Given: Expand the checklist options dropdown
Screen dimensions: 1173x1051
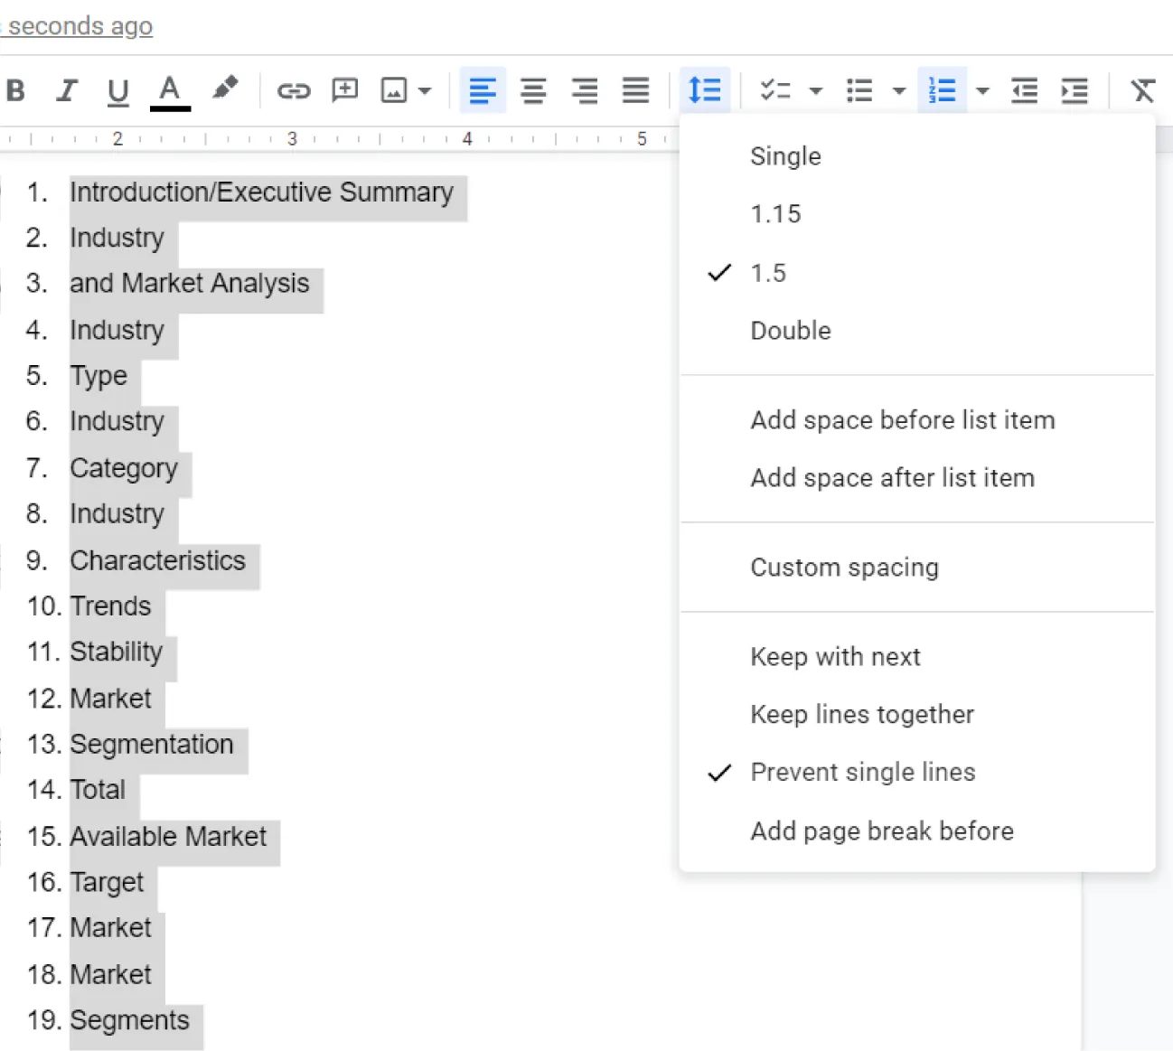Looking at the screenshot, I should [816, 90].
